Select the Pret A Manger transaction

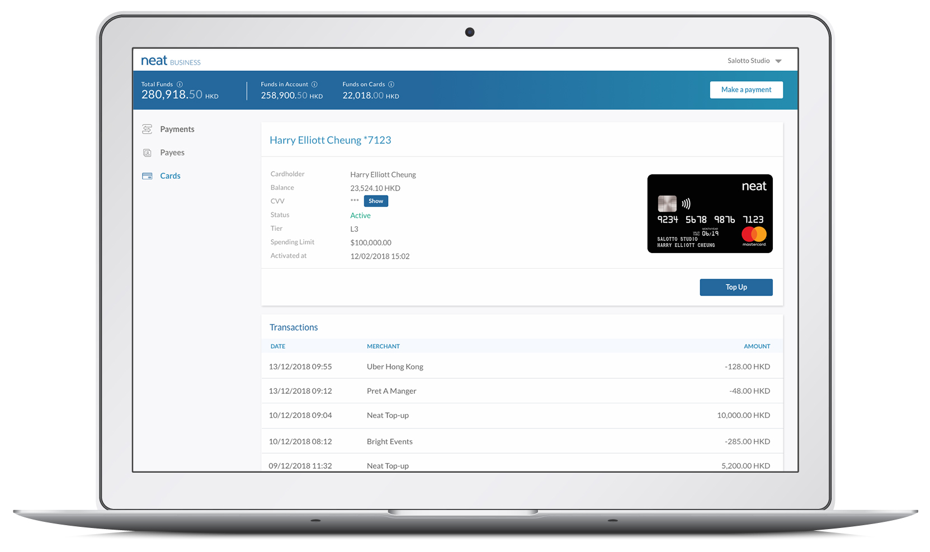522,391
